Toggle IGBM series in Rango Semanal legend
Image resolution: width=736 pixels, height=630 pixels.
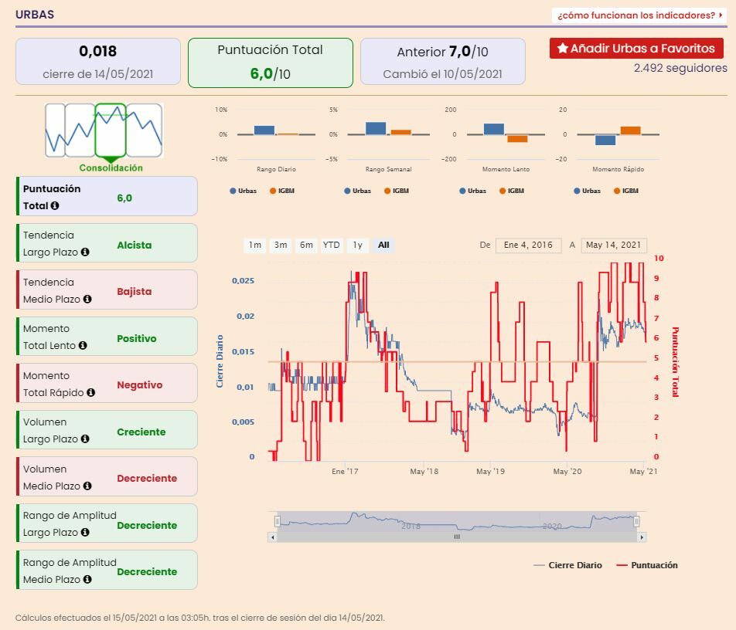click(x=397, y=191)
